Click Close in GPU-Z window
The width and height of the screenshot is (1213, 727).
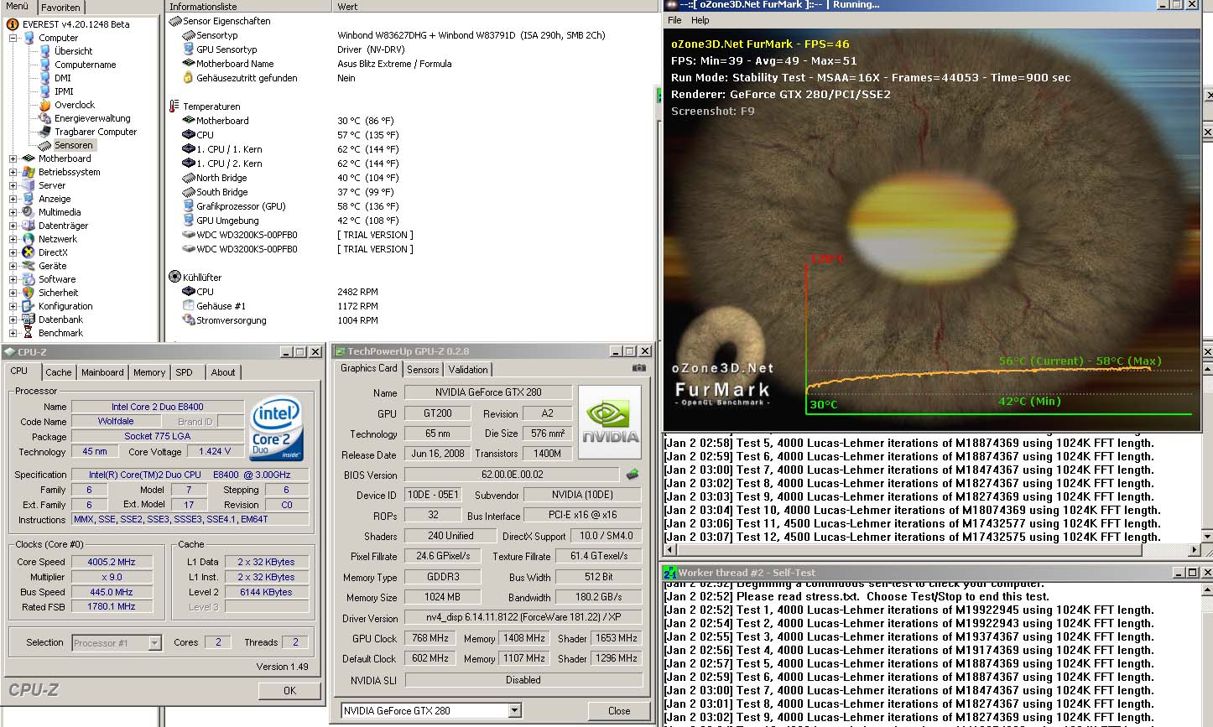[x=619, y=711]
